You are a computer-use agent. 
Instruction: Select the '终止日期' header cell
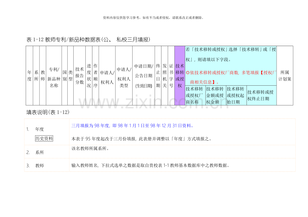tap(158, 76)
